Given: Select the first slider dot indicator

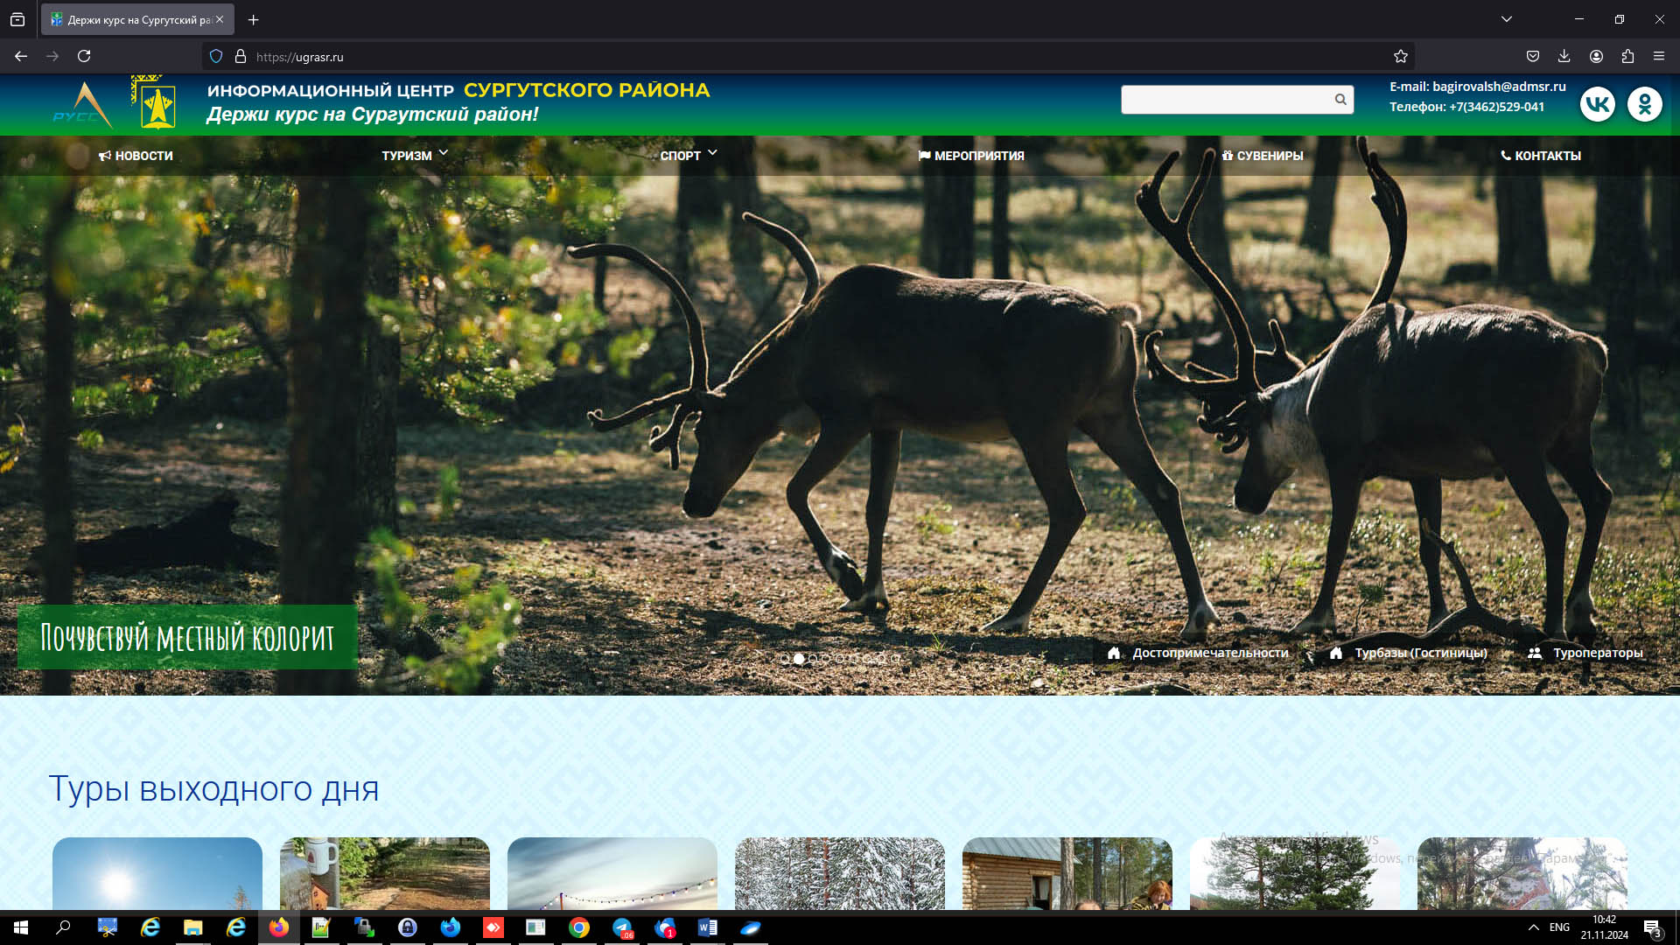Looking at the screenshot, I should 785,659.
